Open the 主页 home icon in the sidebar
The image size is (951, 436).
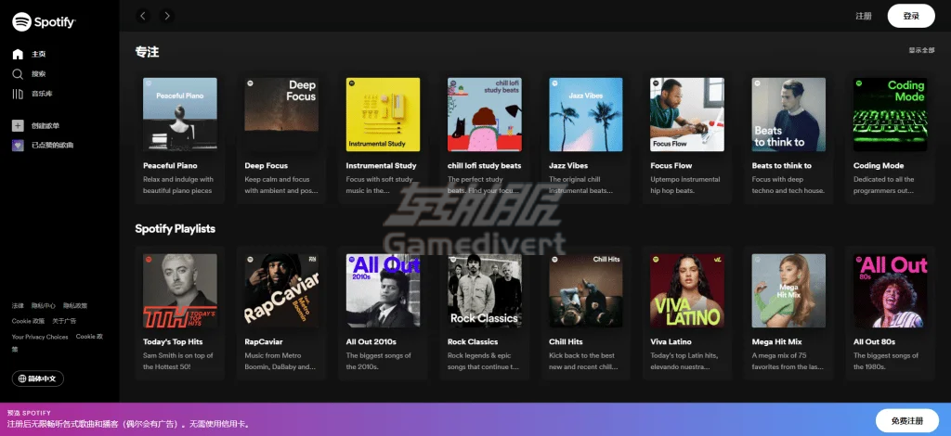coord(18,54)
